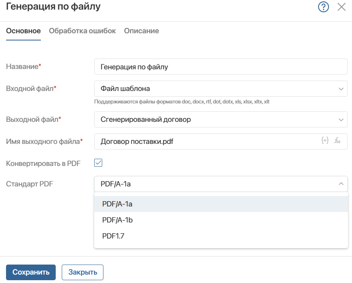The height and width of the screenshot is (283, 352).
Task: Open the Обработка ошибок tab
Action: (83, 31)
